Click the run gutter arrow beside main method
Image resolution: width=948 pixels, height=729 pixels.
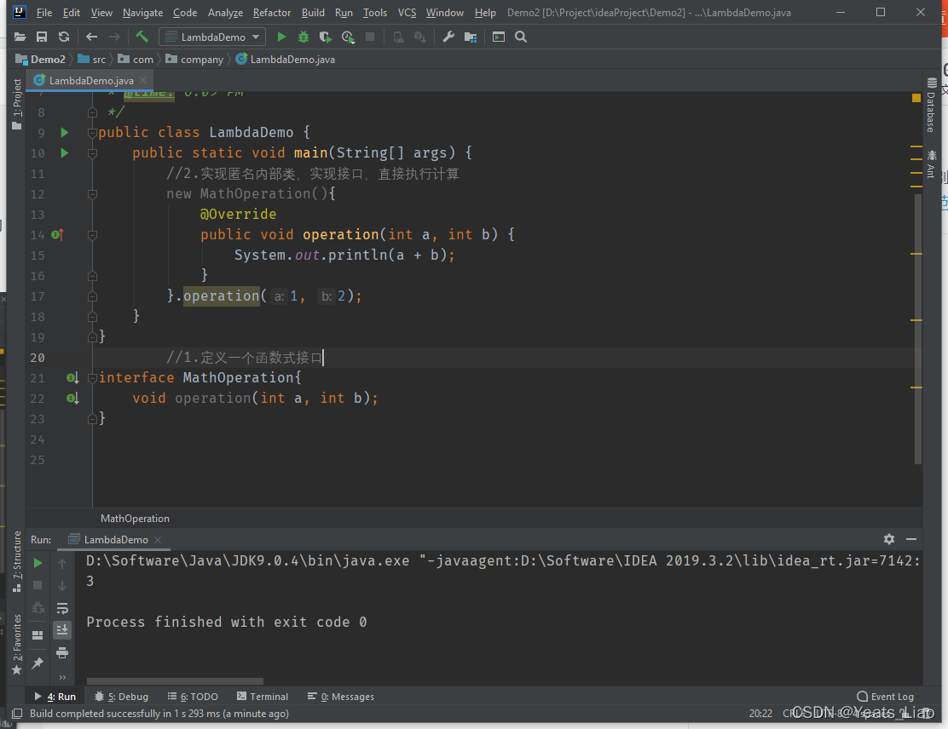(x=65, y=152)
